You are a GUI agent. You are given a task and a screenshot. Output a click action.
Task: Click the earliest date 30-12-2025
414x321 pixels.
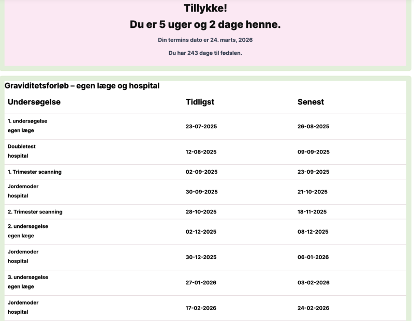click(201, 257)
